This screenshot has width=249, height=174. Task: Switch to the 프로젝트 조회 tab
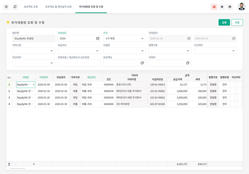[31, 7]
